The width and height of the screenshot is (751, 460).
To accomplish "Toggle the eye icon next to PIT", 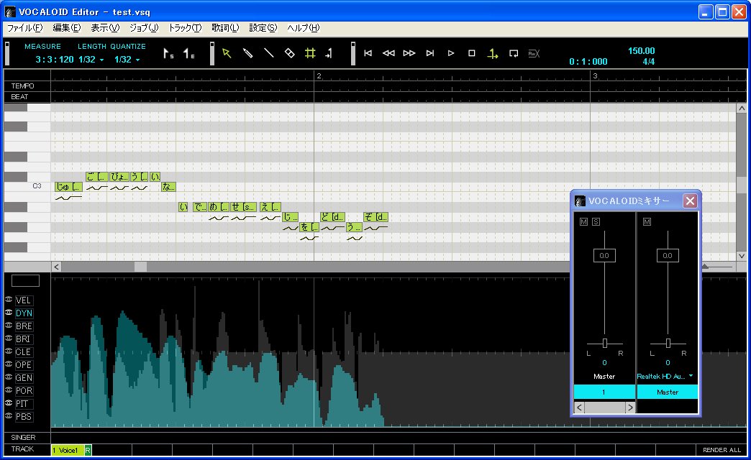I will click(9, 403).
